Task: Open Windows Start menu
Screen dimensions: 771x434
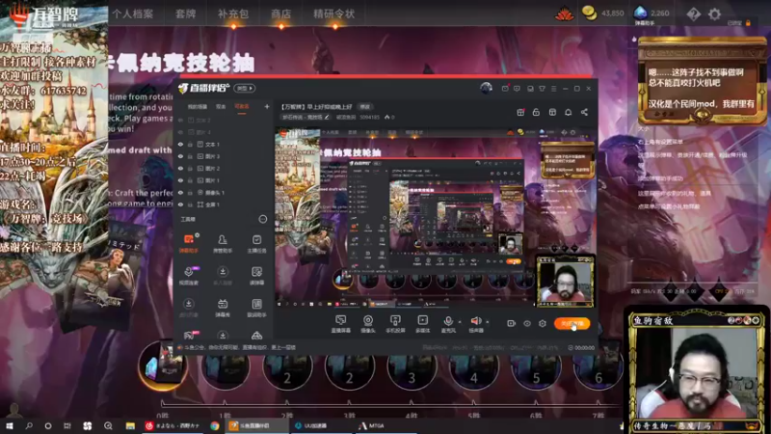Action: 10,425
